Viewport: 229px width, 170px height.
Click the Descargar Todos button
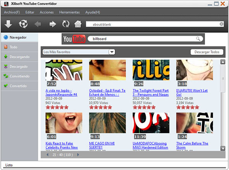pyautogui.click(x=207, y=52)
